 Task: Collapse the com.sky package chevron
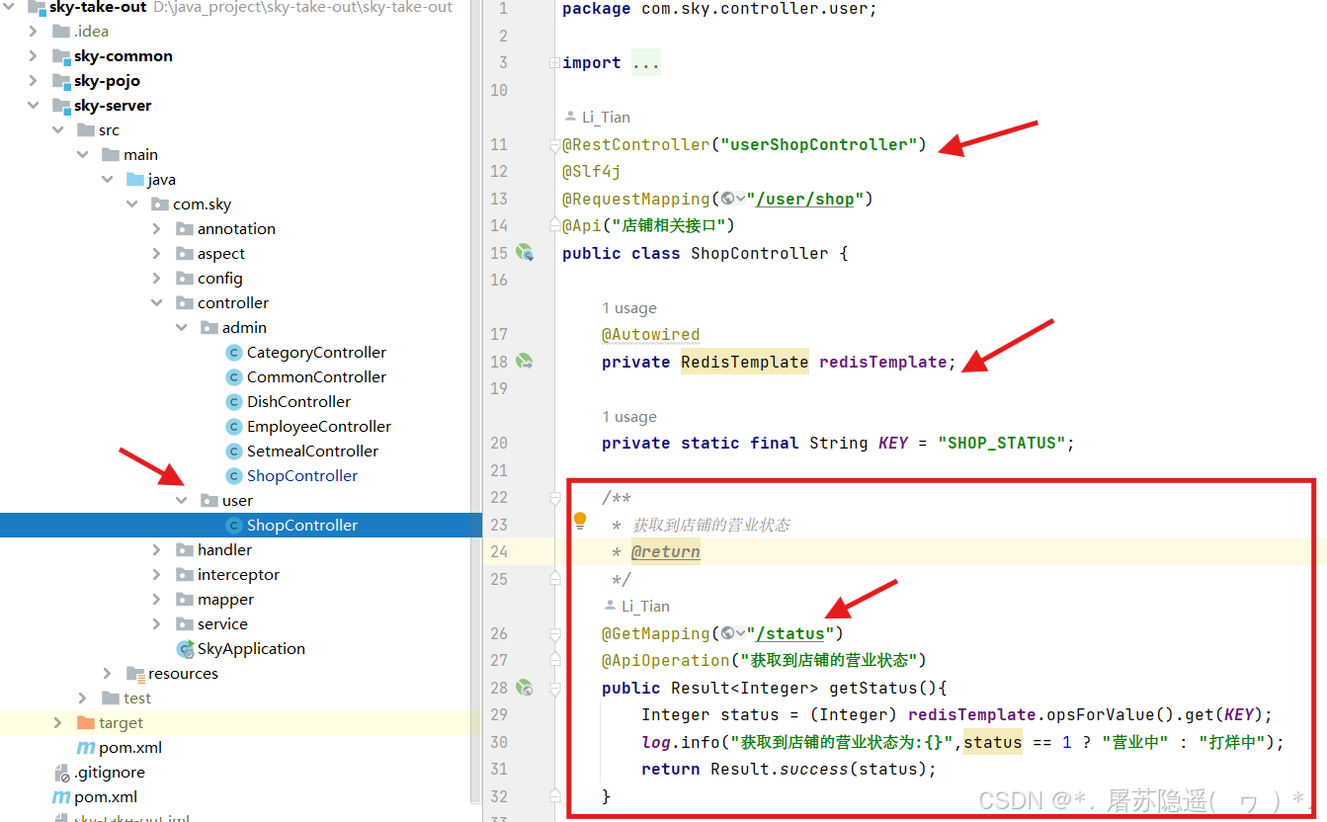(132, 205)
